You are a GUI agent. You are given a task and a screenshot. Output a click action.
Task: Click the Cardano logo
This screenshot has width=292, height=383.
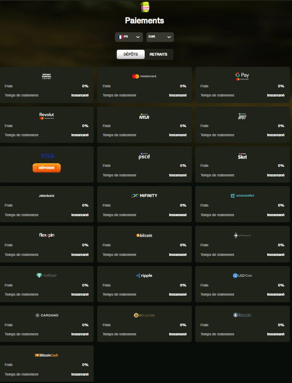tap(47, 315)
